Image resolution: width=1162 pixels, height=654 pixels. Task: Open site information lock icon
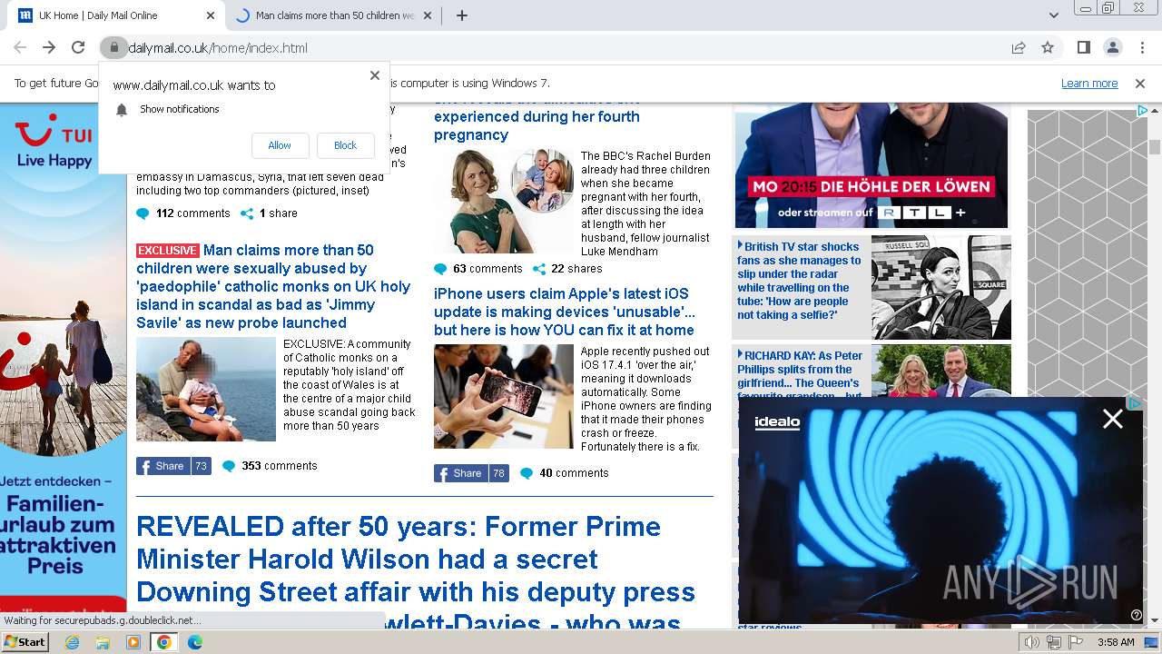tap(113, 48)
